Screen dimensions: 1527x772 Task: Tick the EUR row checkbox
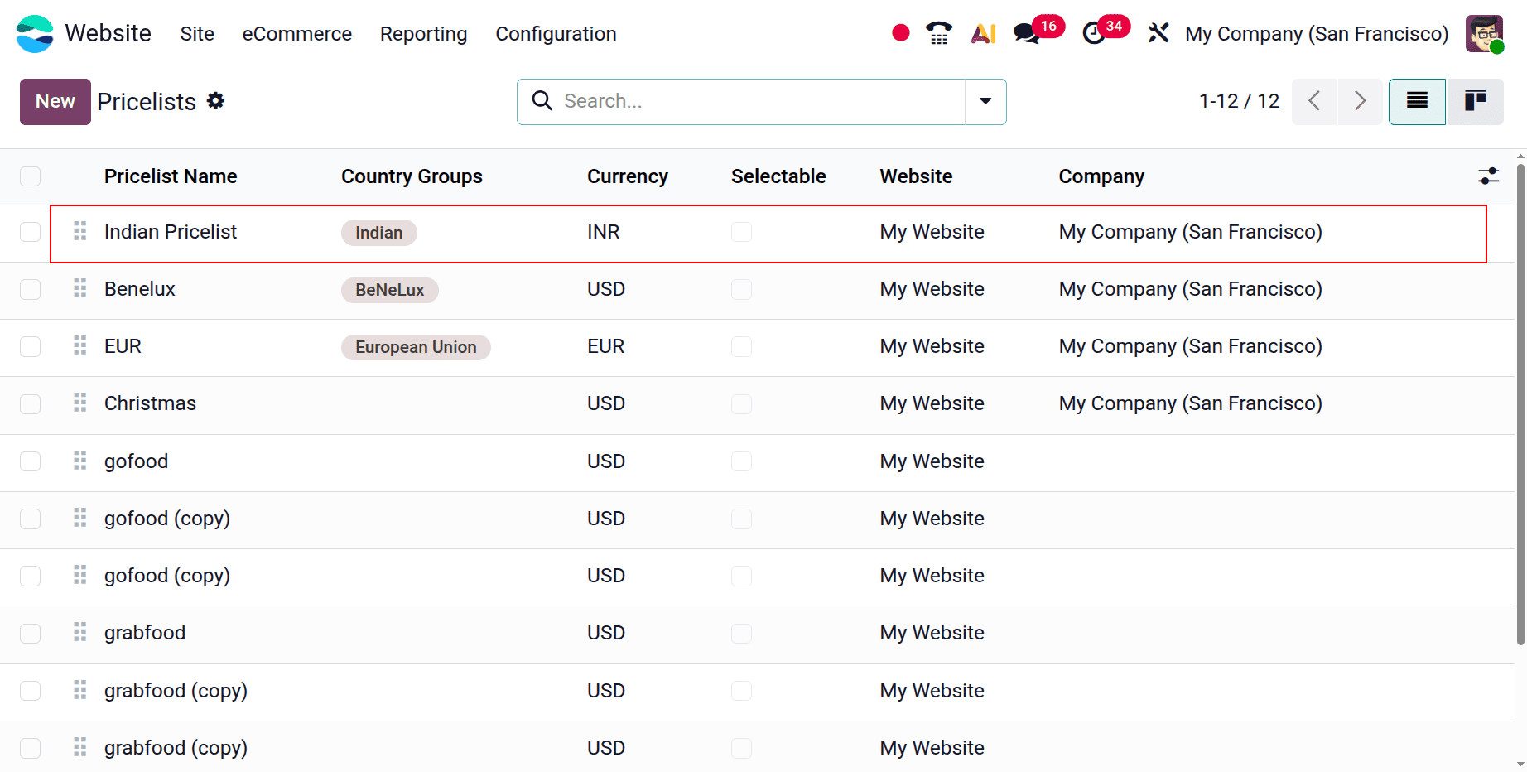point(31,346)
